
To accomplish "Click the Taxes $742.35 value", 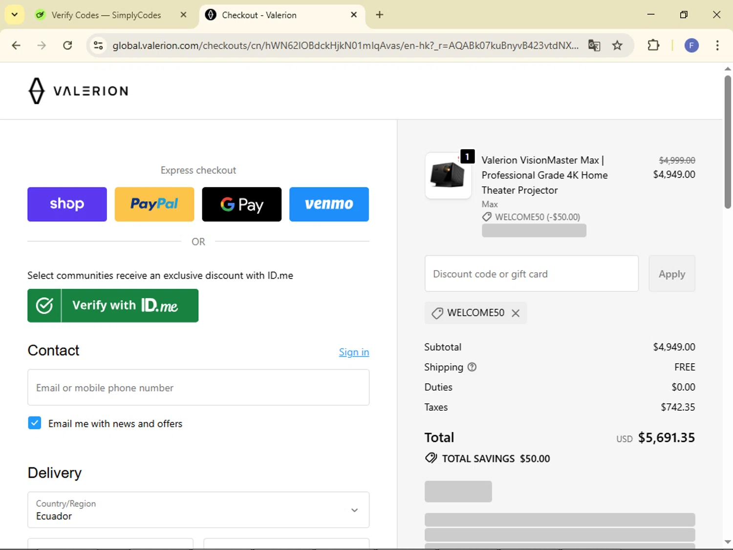I will pos(678,407).
